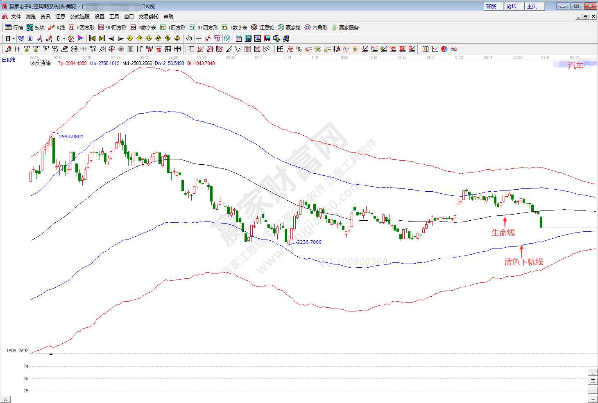Jump to first bar with skip-to-start arrow

pyautogui.click(x=92, y=38)
